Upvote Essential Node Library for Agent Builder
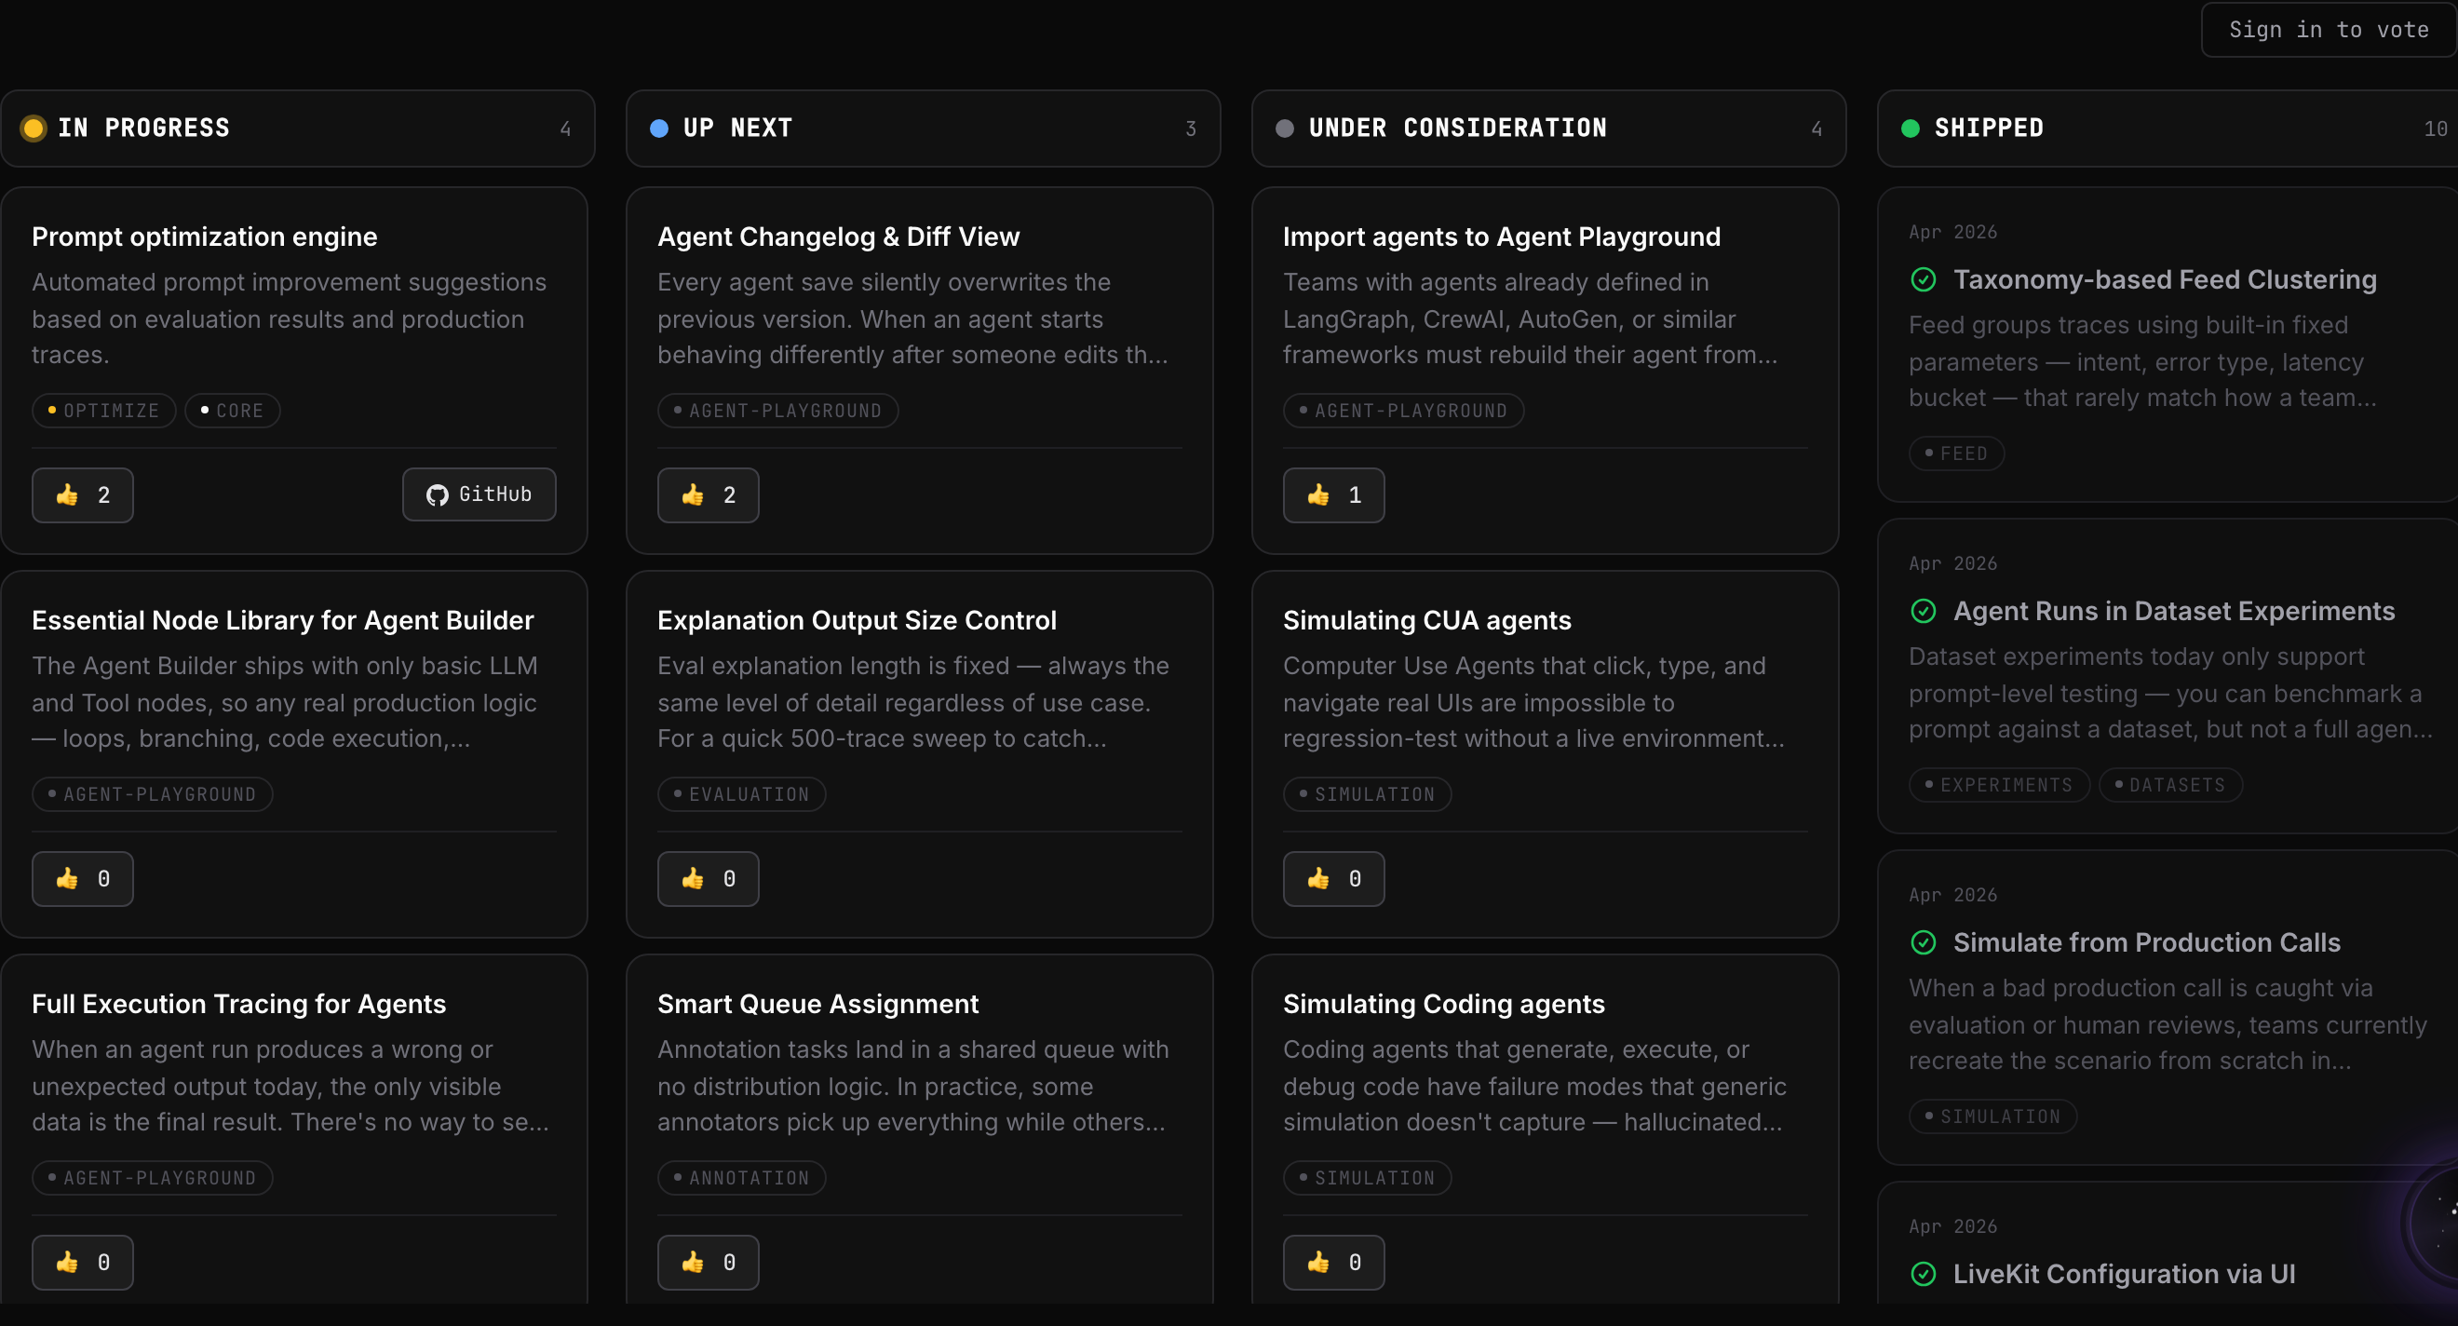 [x=82, y=878]
